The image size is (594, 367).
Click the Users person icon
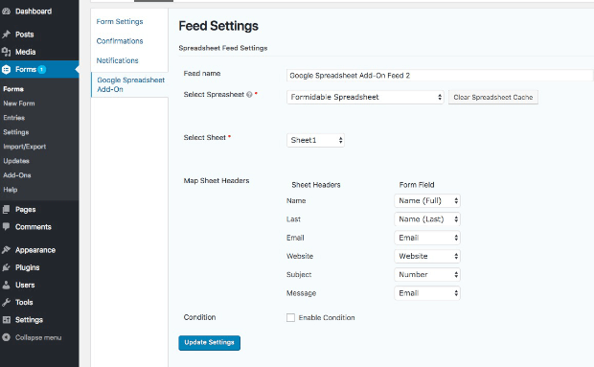[6, 285]
